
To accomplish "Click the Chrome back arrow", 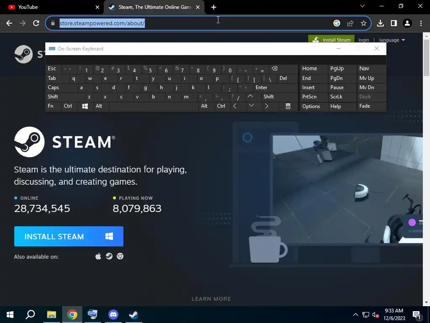I will [x=9, y=24].
